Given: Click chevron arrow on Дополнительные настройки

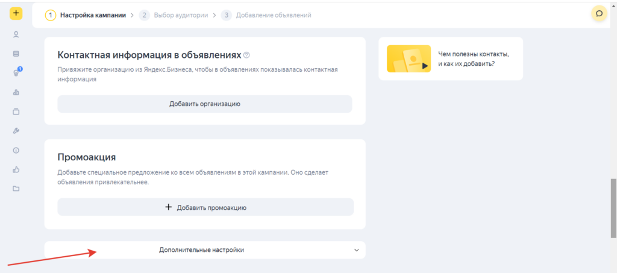Looking at the screenshot, I should tap(356, 250).
